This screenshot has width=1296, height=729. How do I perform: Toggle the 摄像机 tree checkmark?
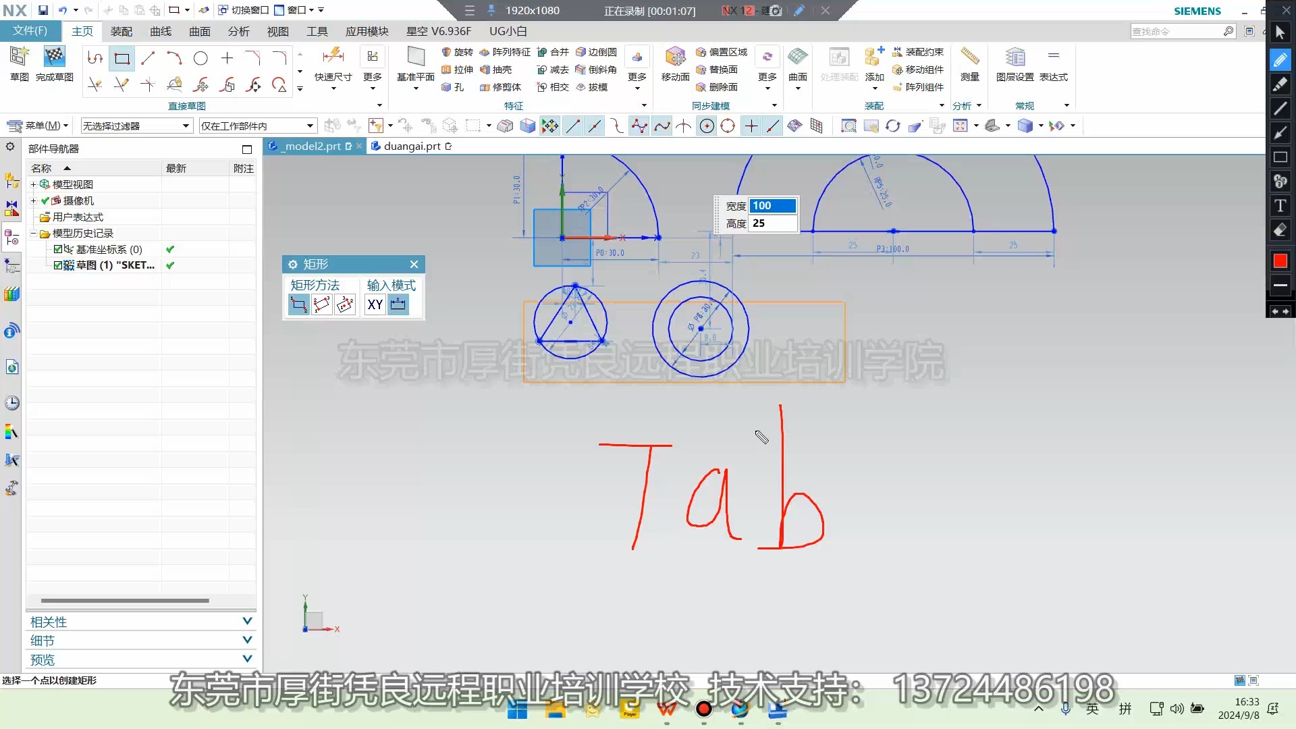coord(45,200)
